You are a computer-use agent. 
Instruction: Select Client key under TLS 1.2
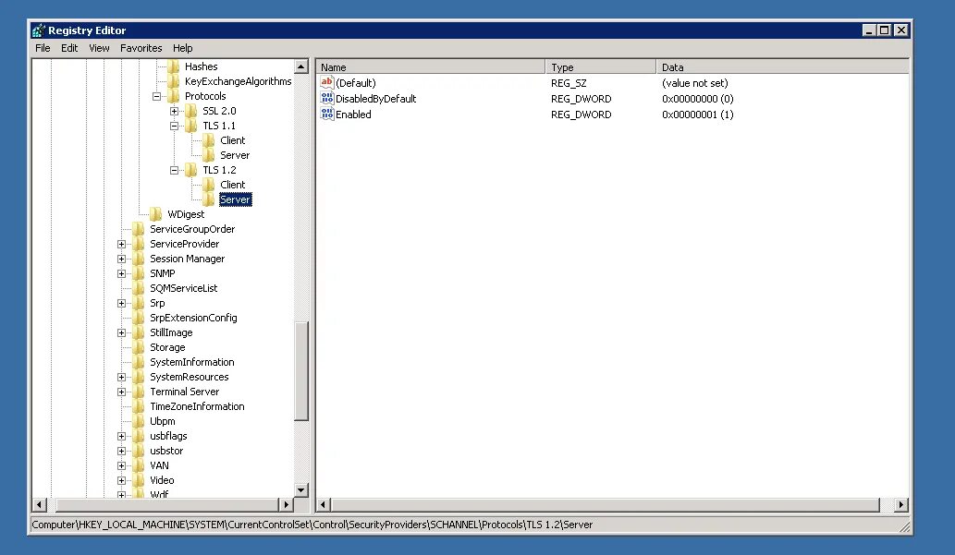pyautogui.click(x=233, y=185)
